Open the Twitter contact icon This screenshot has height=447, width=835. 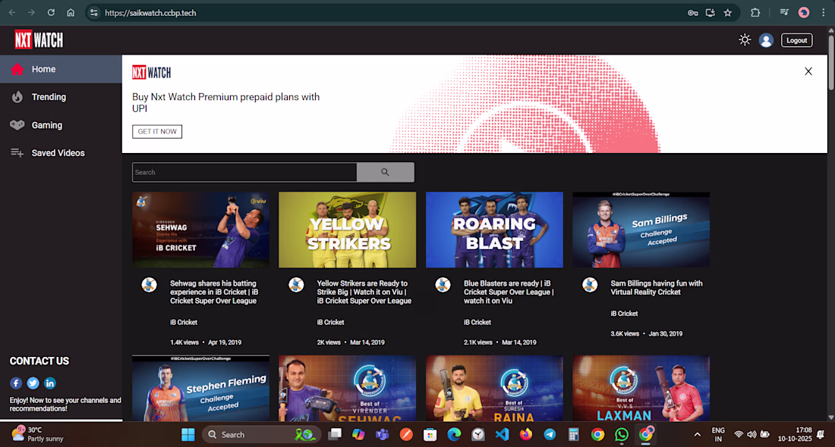coord(33,383)
